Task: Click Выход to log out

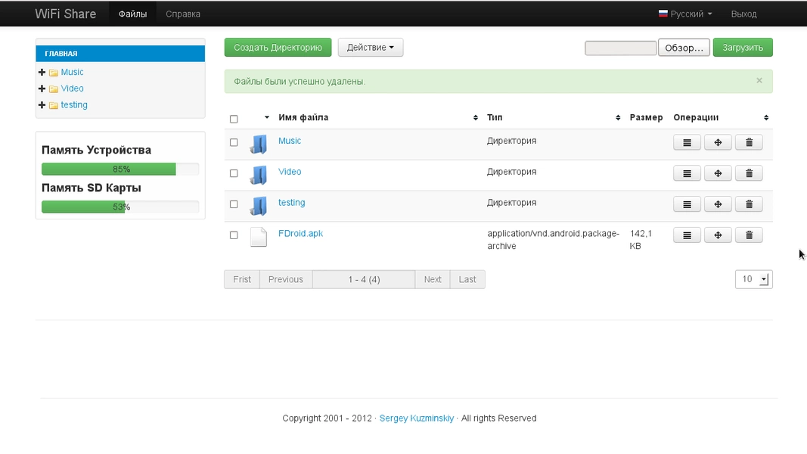Action: 743,14
